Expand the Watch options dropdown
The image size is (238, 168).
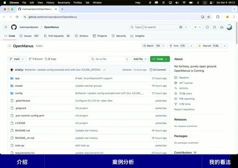(x=163, y=46)
